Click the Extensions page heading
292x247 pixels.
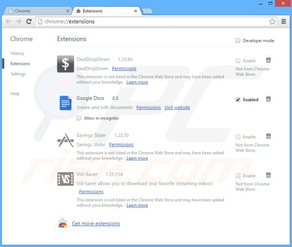pos(72,39)
